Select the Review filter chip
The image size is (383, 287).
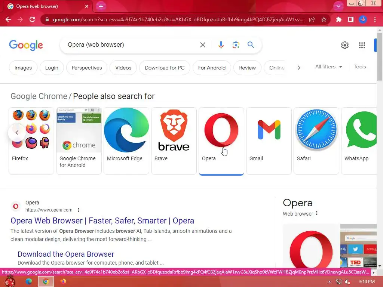pyautogui.click(x=248, y=68)
